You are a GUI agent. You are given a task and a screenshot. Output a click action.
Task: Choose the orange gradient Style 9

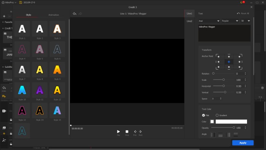click(x=57, y=70)
